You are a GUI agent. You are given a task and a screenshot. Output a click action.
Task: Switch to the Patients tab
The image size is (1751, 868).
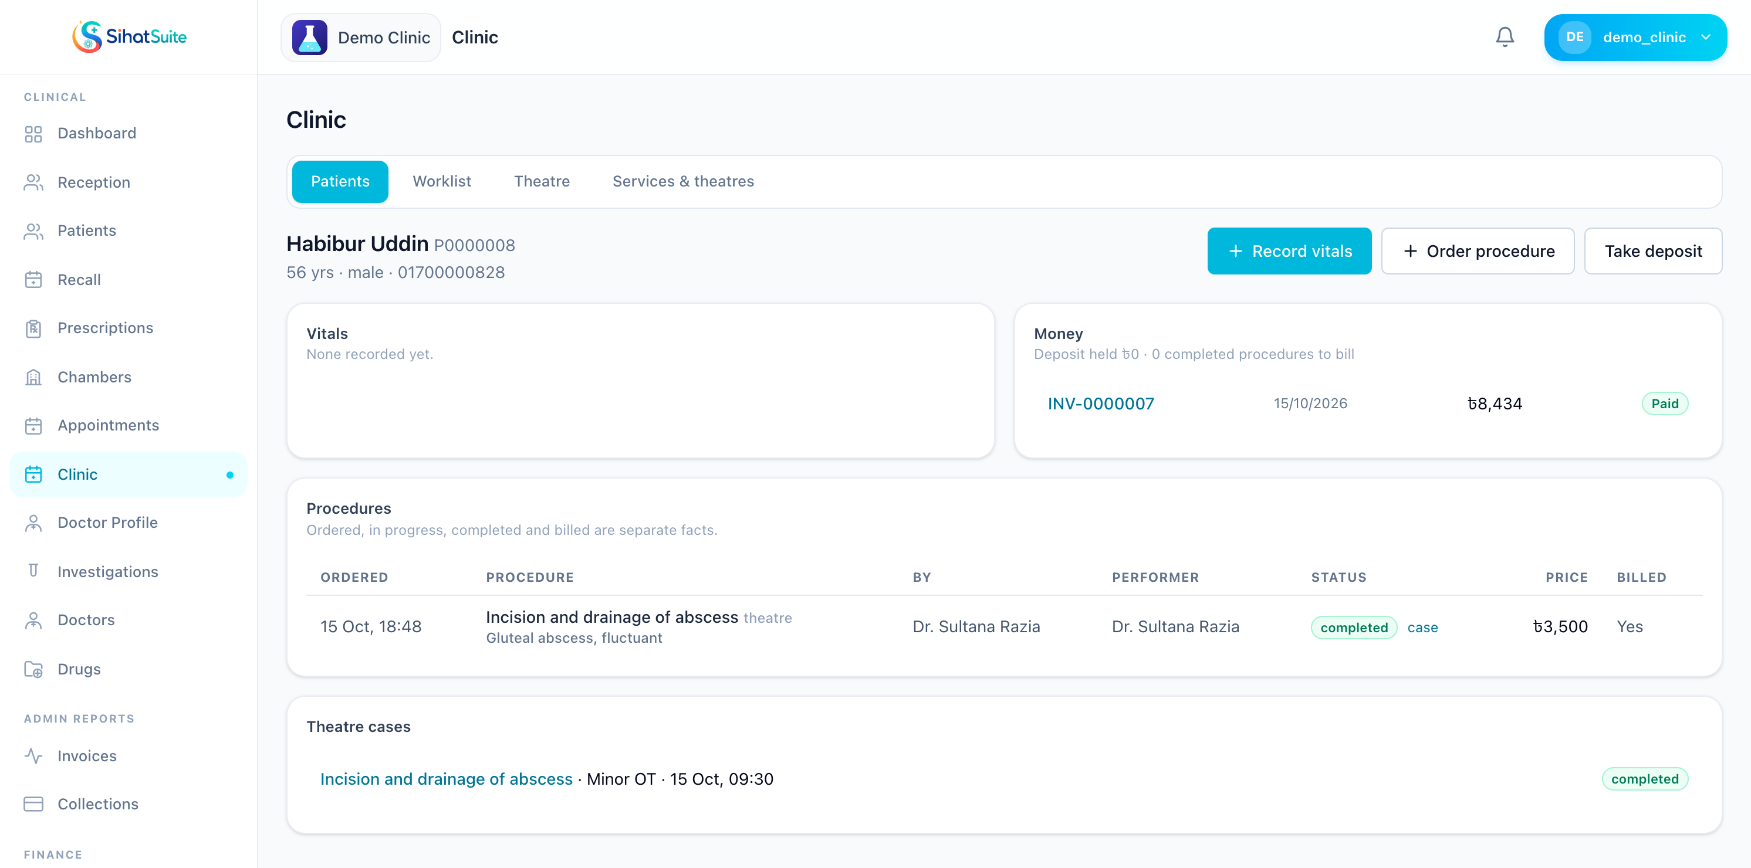click(x=340, y=181)
